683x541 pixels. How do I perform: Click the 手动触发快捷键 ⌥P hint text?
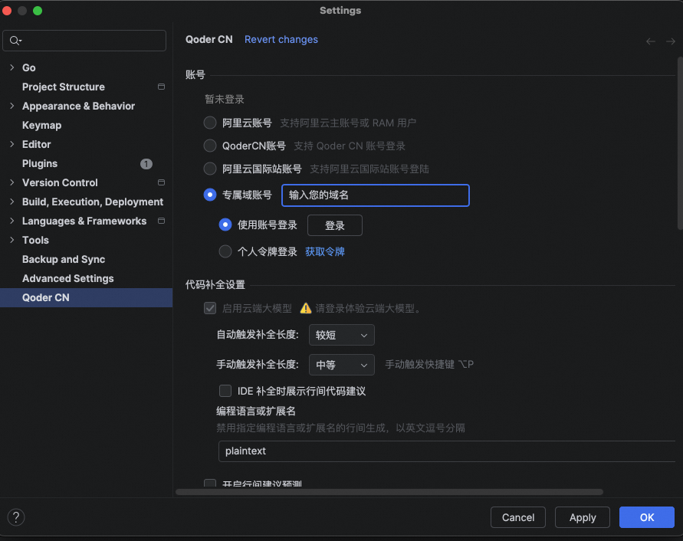[x=429, y=365]
